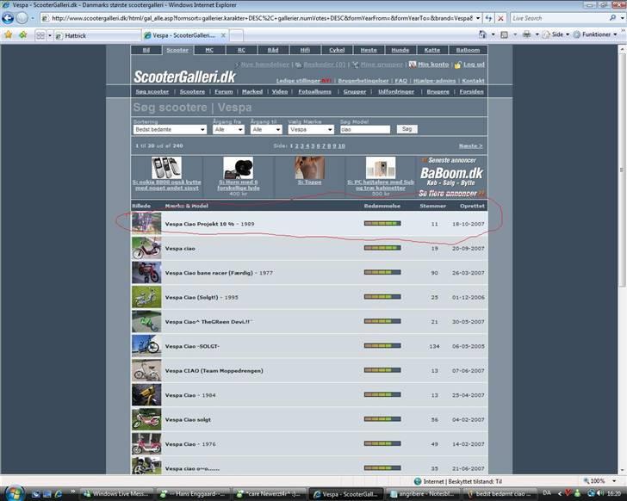The image size is (627, 501).
Task: Expand the Vælg Mærke Vespa dropdown
Action: 311,129
